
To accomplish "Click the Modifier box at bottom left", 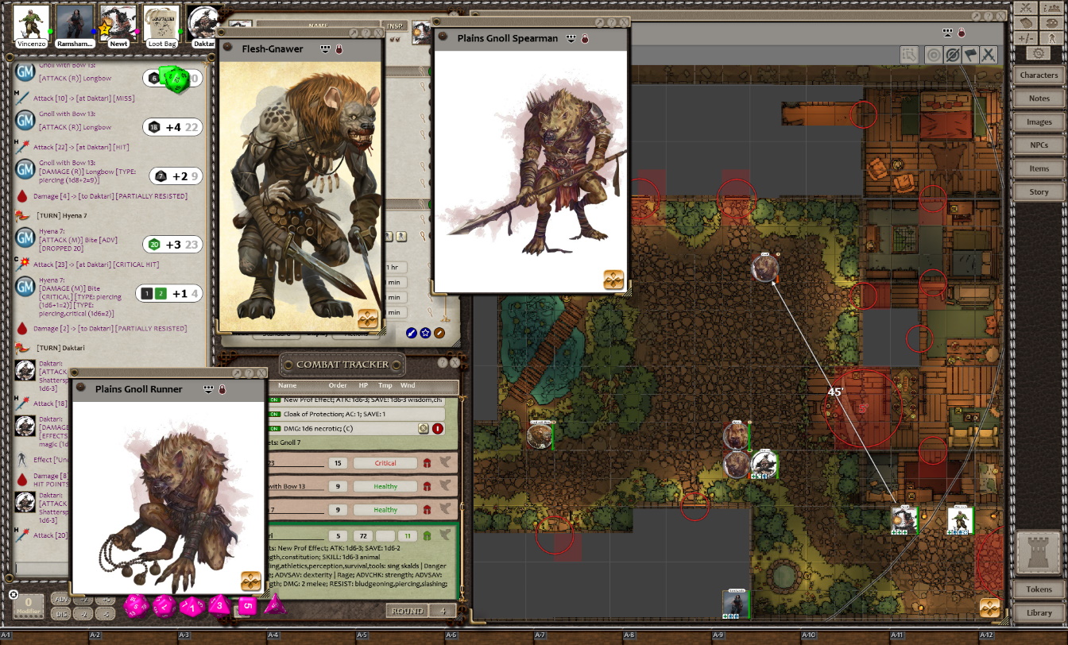I will 27,606.
